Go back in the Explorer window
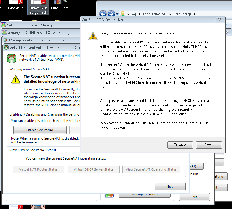 [103, 14]
